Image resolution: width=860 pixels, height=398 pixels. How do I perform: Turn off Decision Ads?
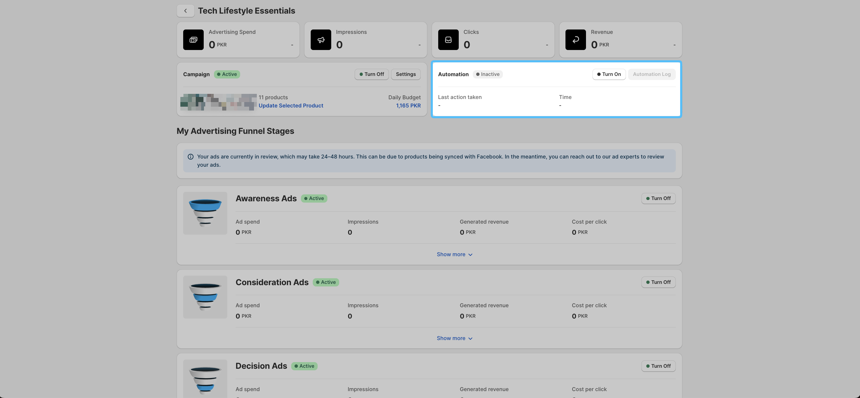(x=658, y=366)
